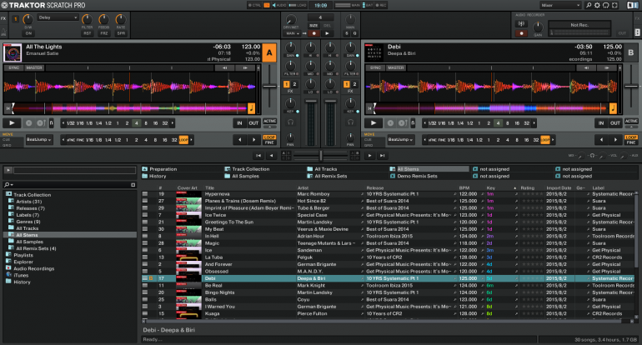Viewport: 642px width, 345px height.
Task: Set loop IN point on Deck A
Action: [x=239, y=122]
